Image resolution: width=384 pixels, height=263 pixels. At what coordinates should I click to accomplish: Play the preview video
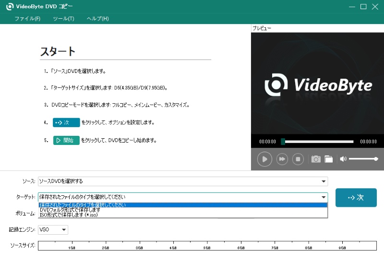pyautogui.click(x=264, y=159)
